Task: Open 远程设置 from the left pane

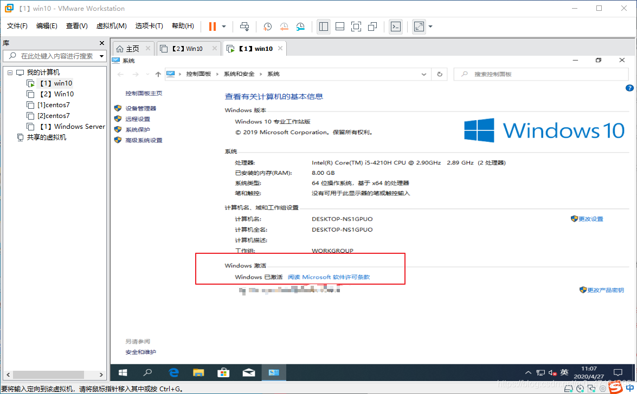Action: (x=137, y=119)
